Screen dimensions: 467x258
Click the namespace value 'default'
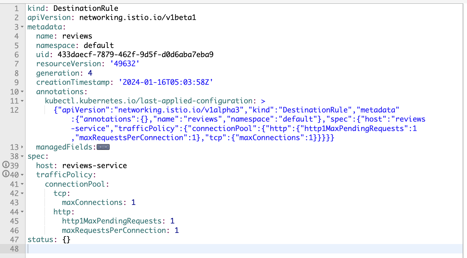point(99,45)
